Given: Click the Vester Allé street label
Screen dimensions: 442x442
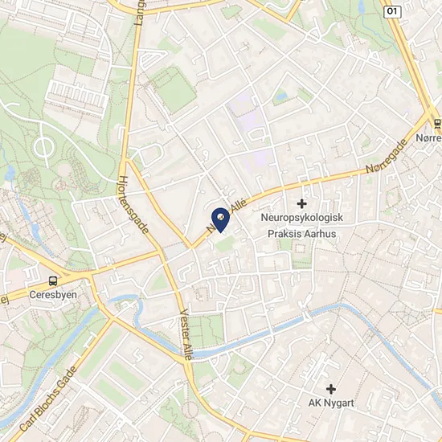Looking at the screenshot, I should (x=186, y=334).
